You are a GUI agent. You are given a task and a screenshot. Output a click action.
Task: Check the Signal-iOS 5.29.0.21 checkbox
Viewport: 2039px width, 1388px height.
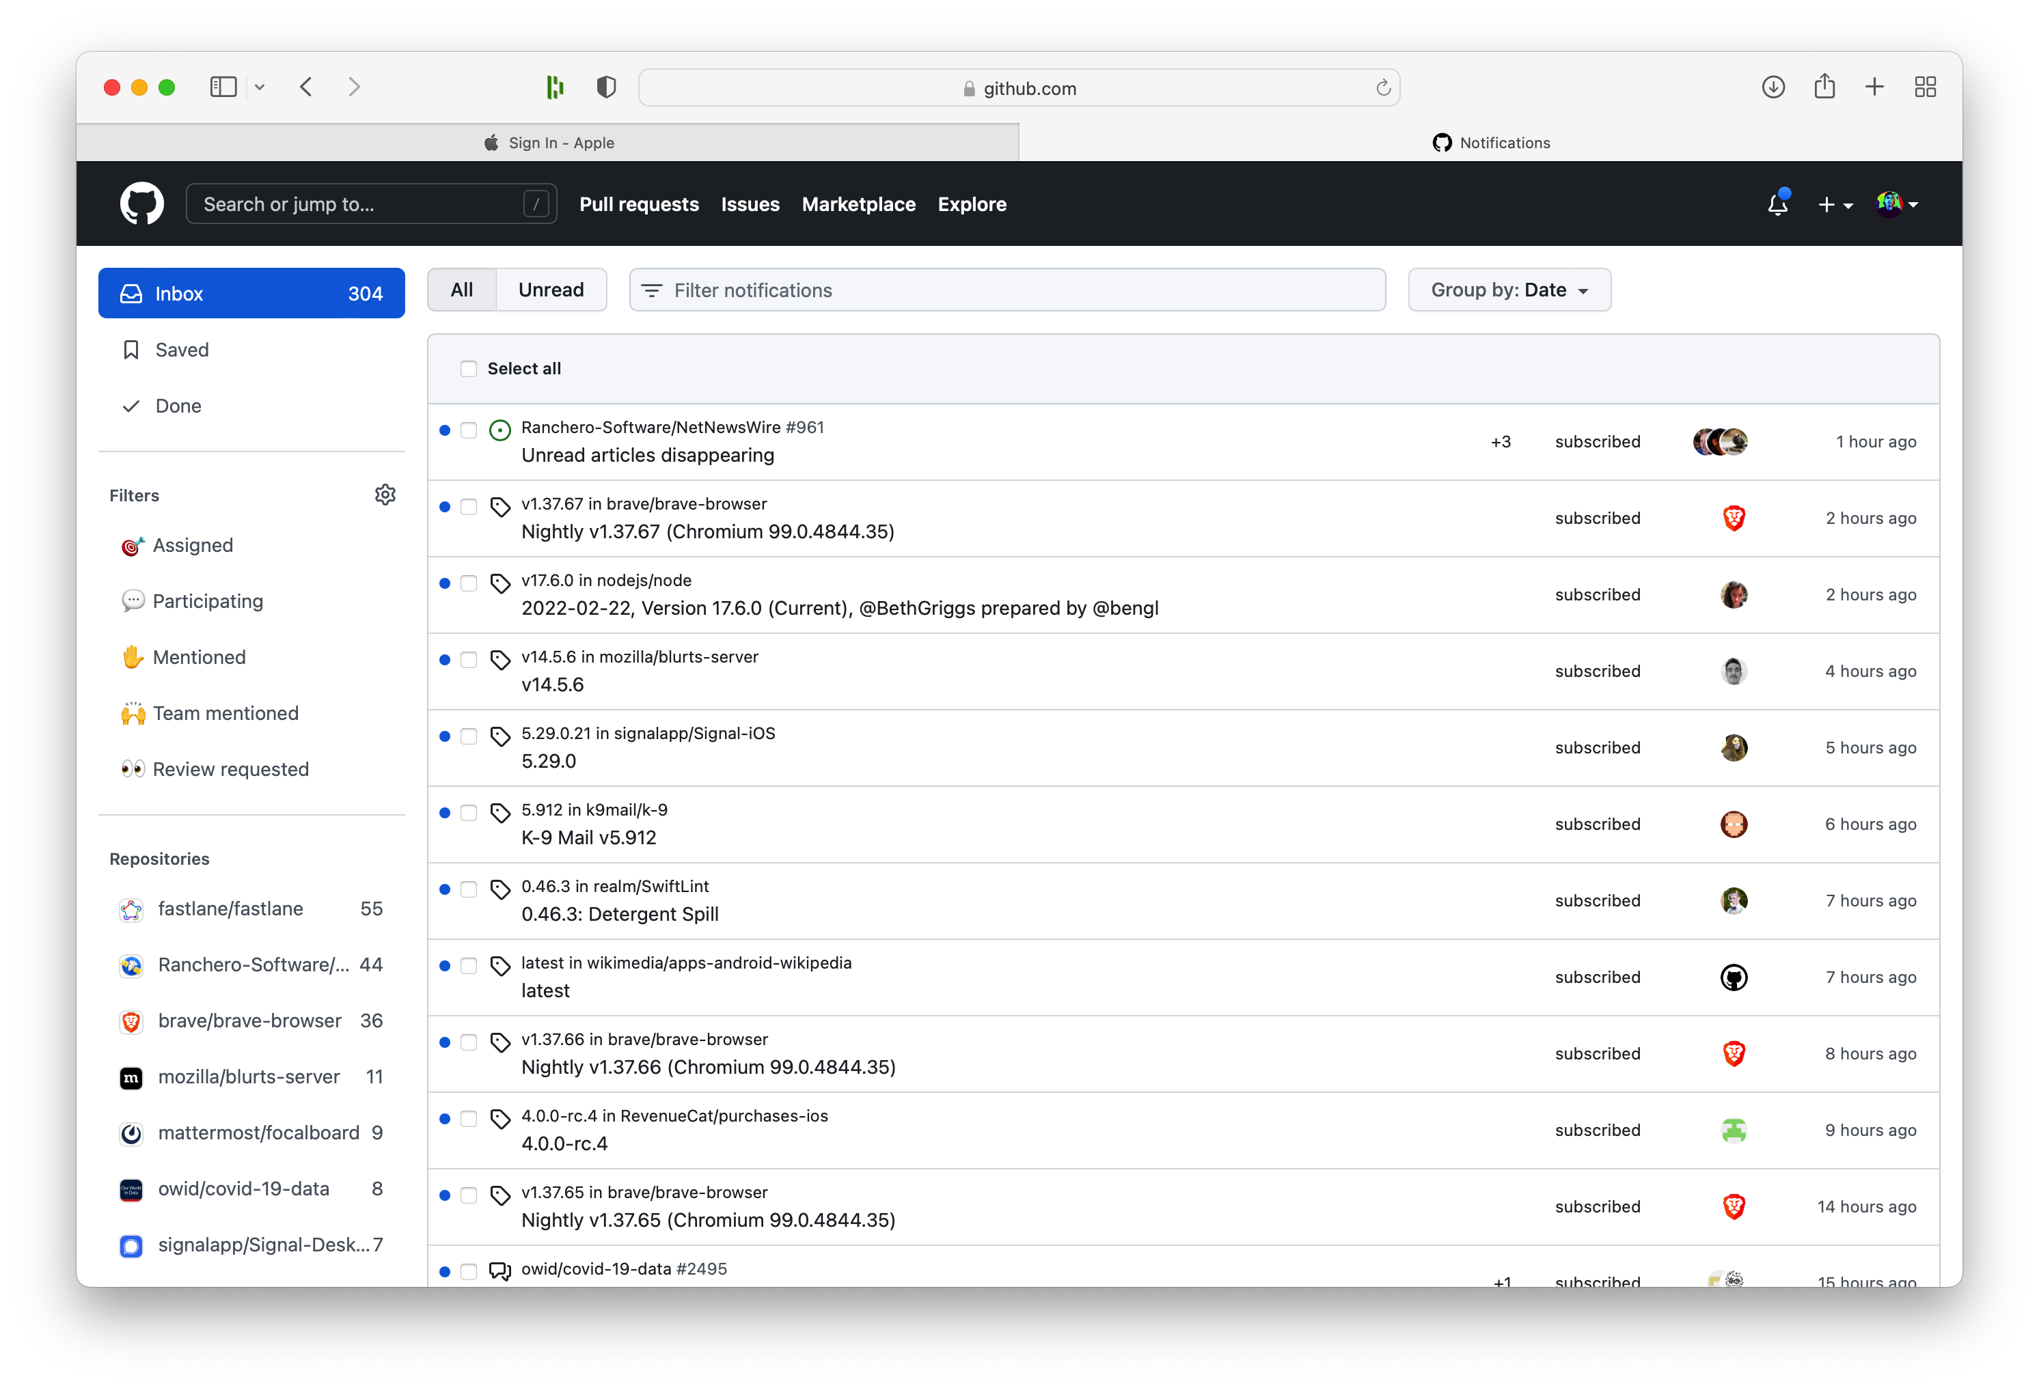[x=469, y=736]
